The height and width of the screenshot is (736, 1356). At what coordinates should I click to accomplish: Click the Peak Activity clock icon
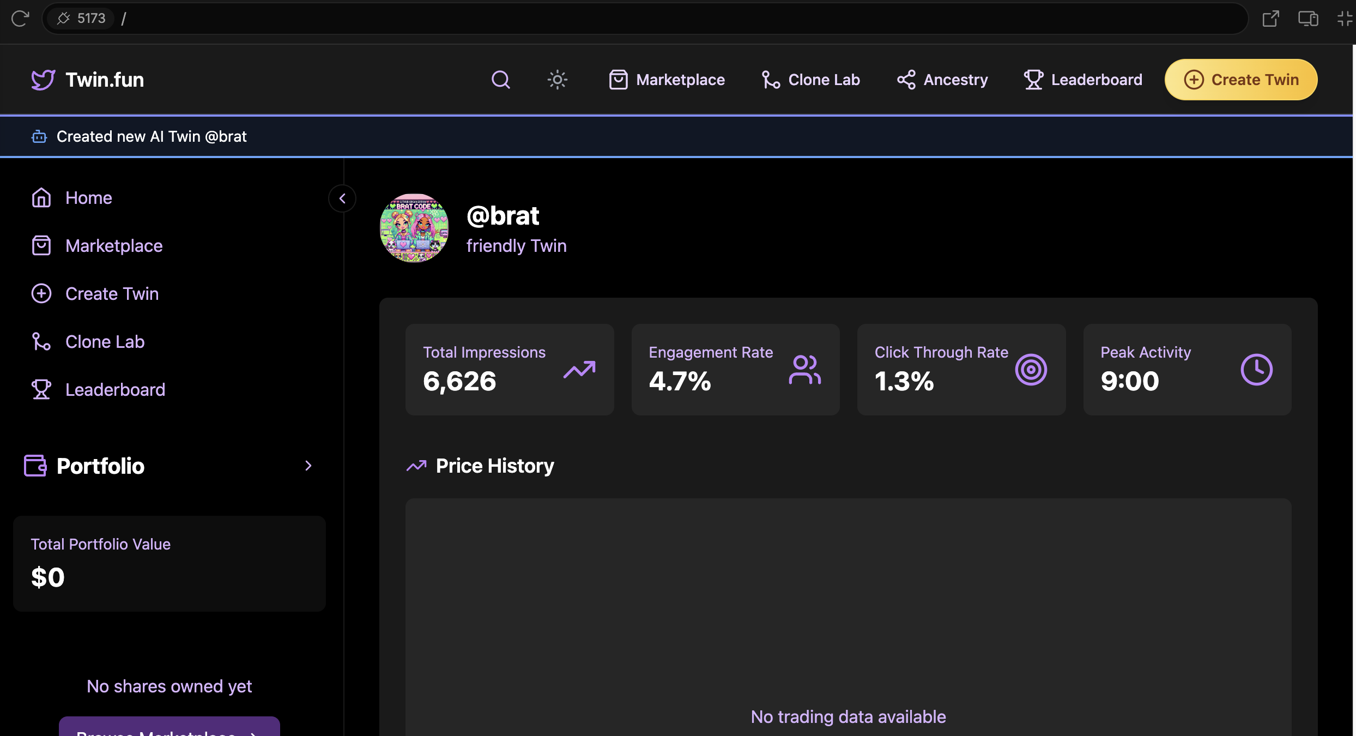point(1256,370)
